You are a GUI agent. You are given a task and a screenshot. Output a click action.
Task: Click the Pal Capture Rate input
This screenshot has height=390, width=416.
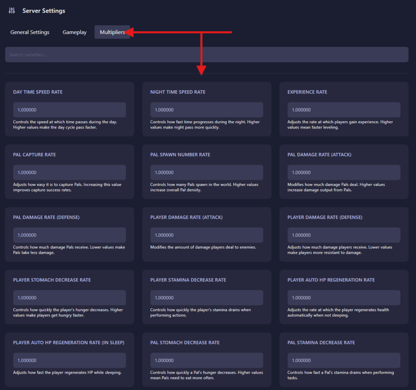coord(69,172)
